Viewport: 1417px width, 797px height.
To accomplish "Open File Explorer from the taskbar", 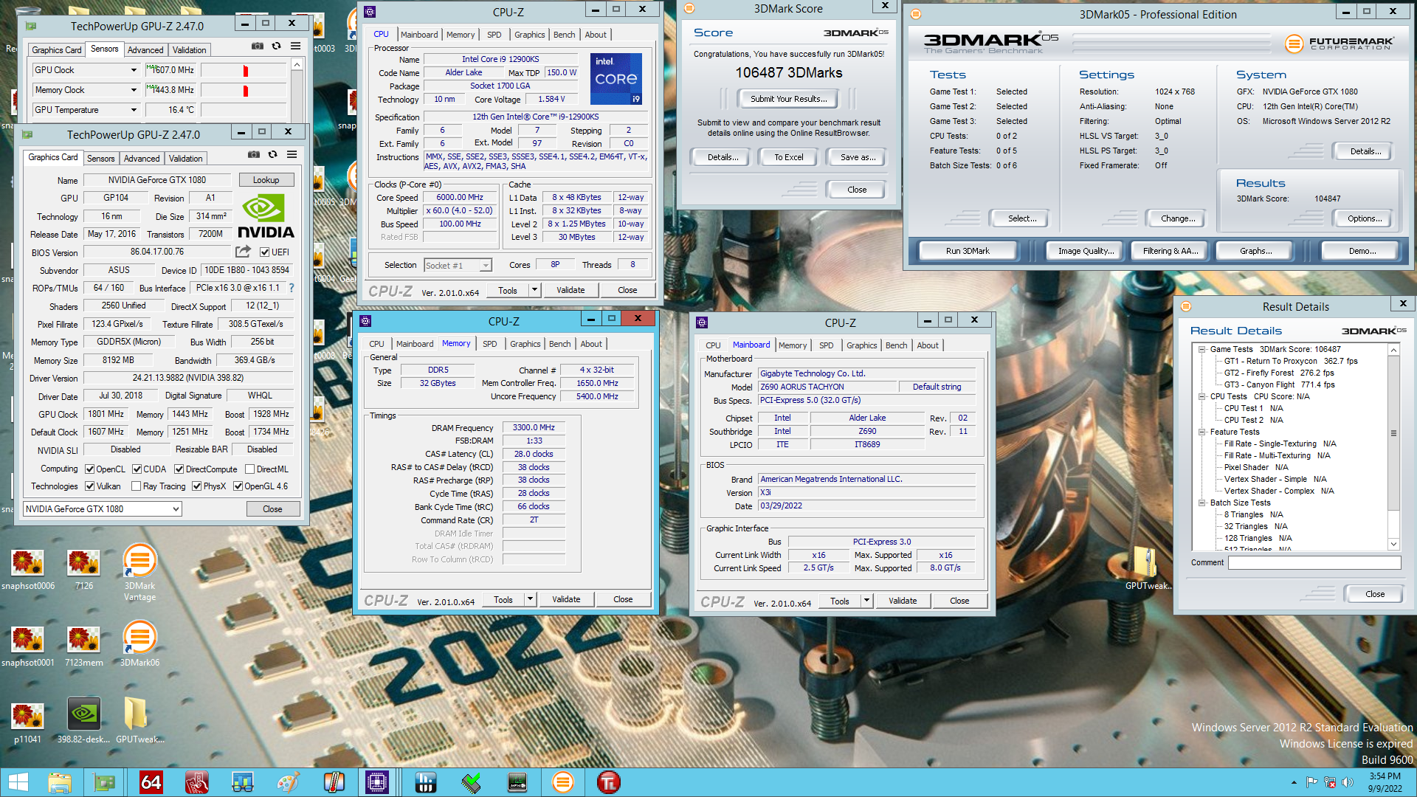I will [60, 782].
